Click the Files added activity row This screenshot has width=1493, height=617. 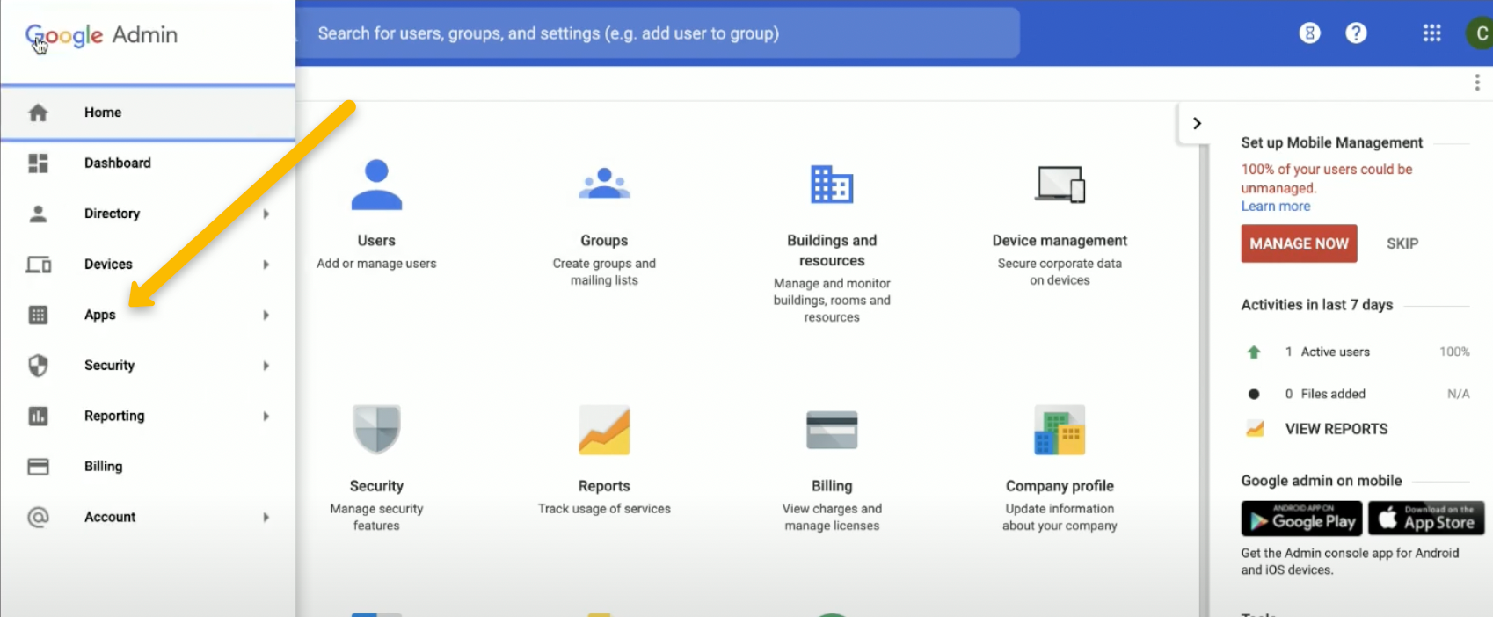pyautogui.click(x=1357, y=394)
